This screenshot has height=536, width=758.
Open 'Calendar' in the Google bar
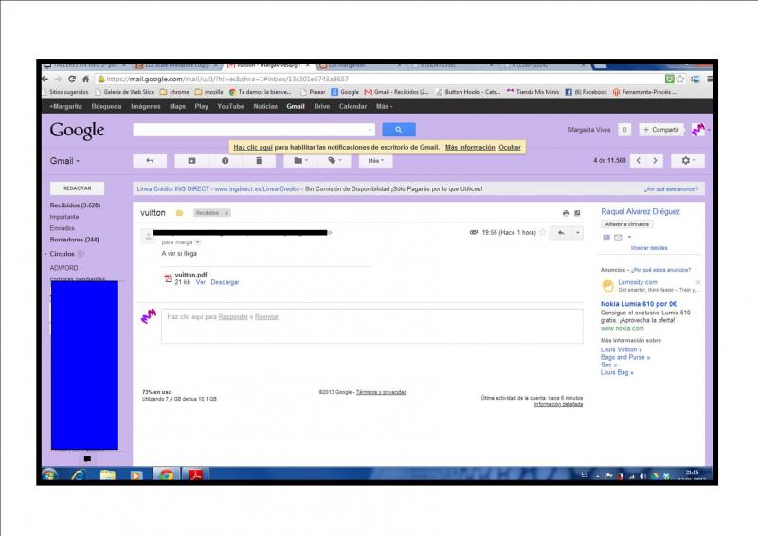point(352,106)
